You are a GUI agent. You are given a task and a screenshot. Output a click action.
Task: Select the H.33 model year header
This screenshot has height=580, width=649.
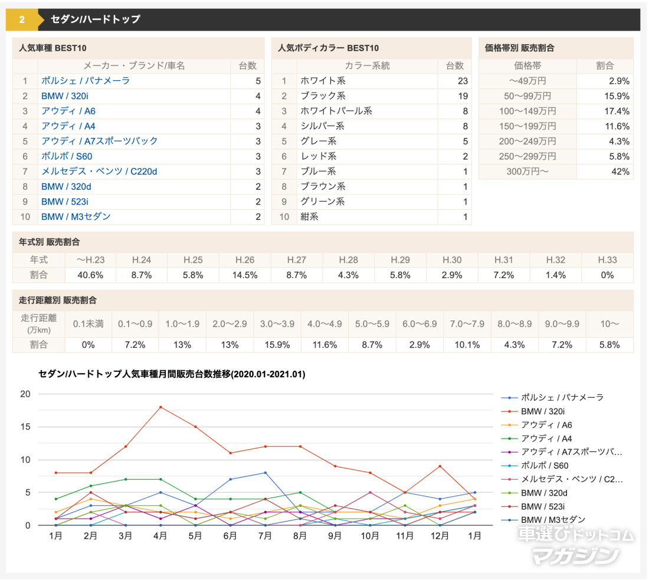(x=607, y=259)
